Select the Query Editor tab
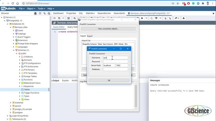216x121 pixels. coord(59,27)
